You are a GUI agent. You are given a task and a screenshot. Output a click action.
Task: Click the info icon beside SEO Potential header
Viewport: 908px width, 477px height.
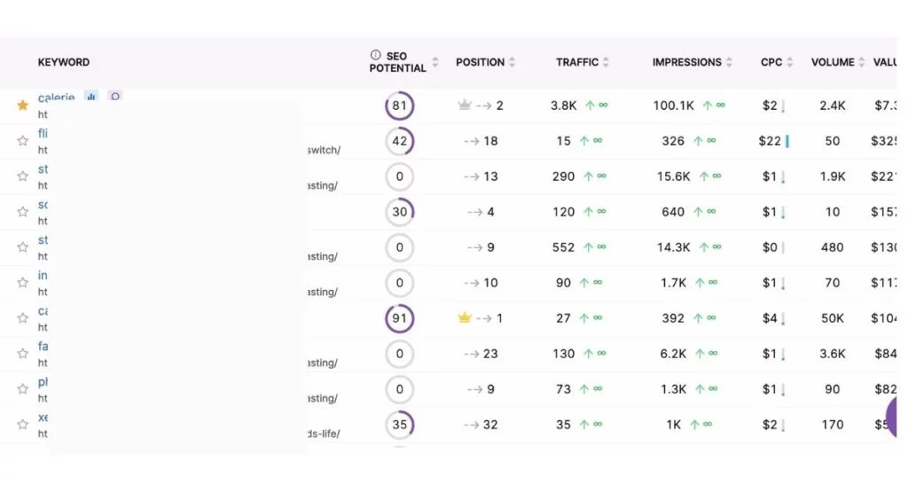click(x=375, y=56)
